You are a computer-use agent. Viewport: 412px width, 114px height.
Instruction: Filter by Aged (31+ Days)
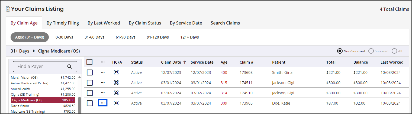(x=30, y=37)
